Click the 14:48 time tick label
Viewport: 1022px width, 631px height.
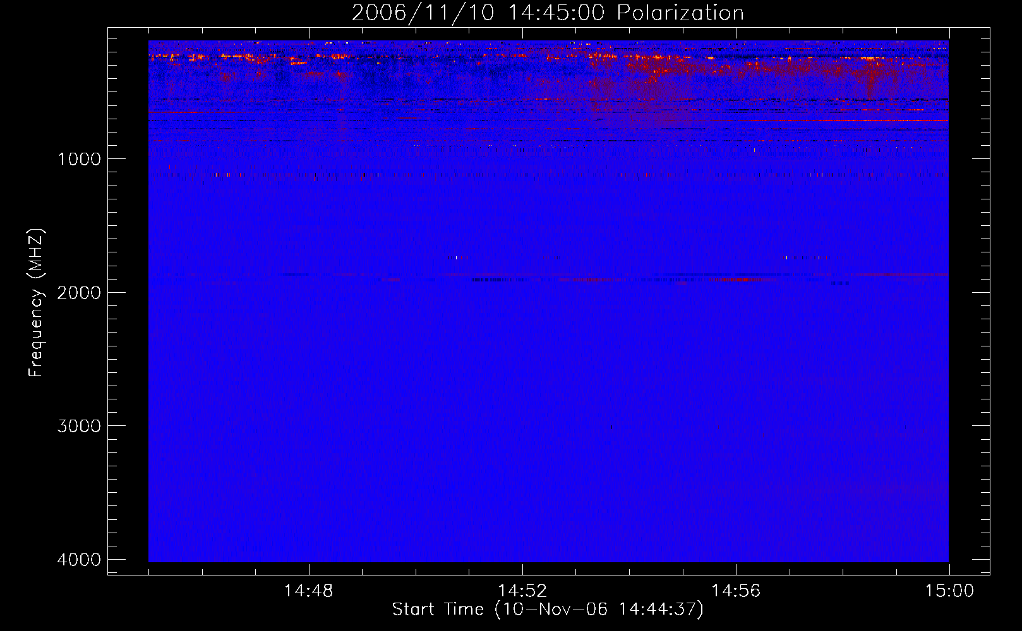click(x=309, y=591)
